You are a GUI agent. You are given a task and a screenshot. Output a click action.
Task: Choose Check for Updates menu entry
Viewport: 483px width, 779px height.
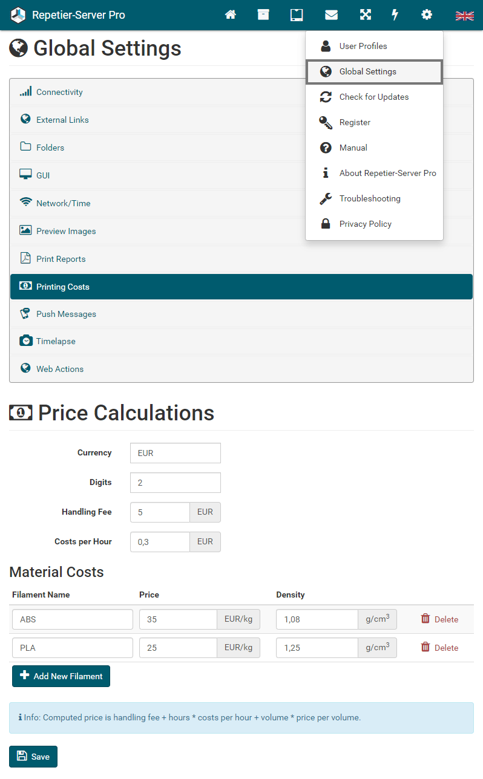pyautogui.click(x=373, y=97)
